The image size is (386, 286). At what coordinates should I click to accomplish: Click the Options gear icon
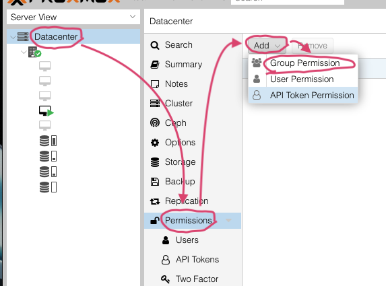click(x=155, y=143)
